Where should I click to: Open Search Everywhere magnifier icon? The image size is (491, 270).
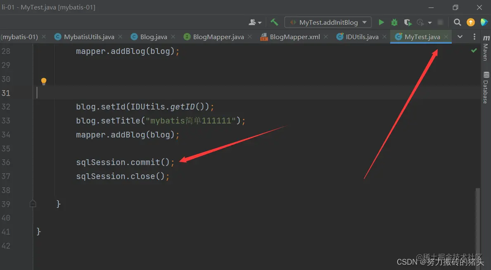pos(457,22)
